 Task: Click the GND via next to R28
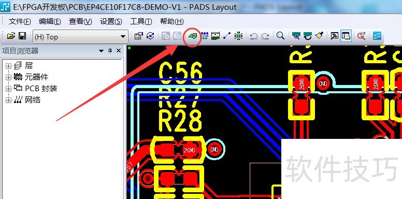(214, 149)
